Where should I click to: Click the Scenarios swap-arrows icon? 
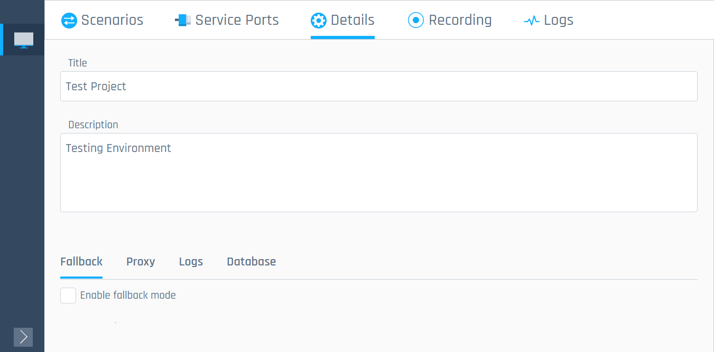[x=69, y=21]
